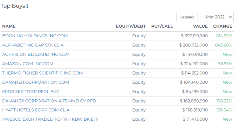
Task: Click the PUT/CALL column header
Action: click(x=162, y=26)
